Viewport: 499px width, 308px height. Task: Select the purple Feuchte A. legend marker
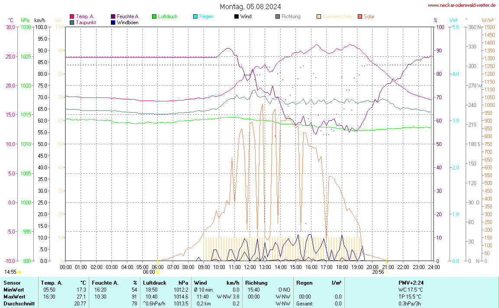pyautogui.click(x=113, y=17)
